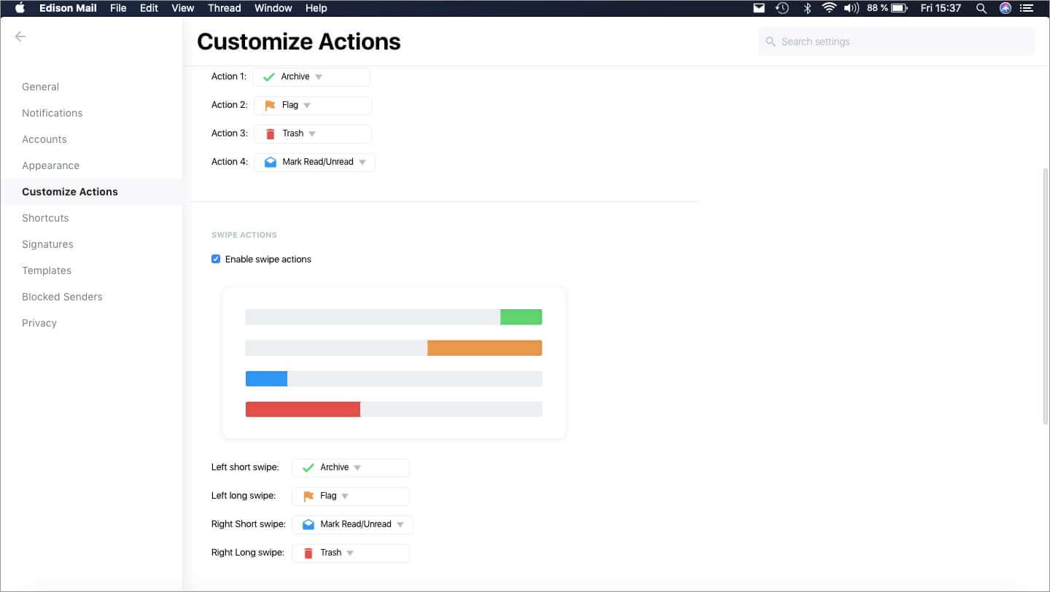Click the mail envelope menu bar icon
Image resolution: width=1050 pixels, height=592 pixels.
click(x=759, y=8)
